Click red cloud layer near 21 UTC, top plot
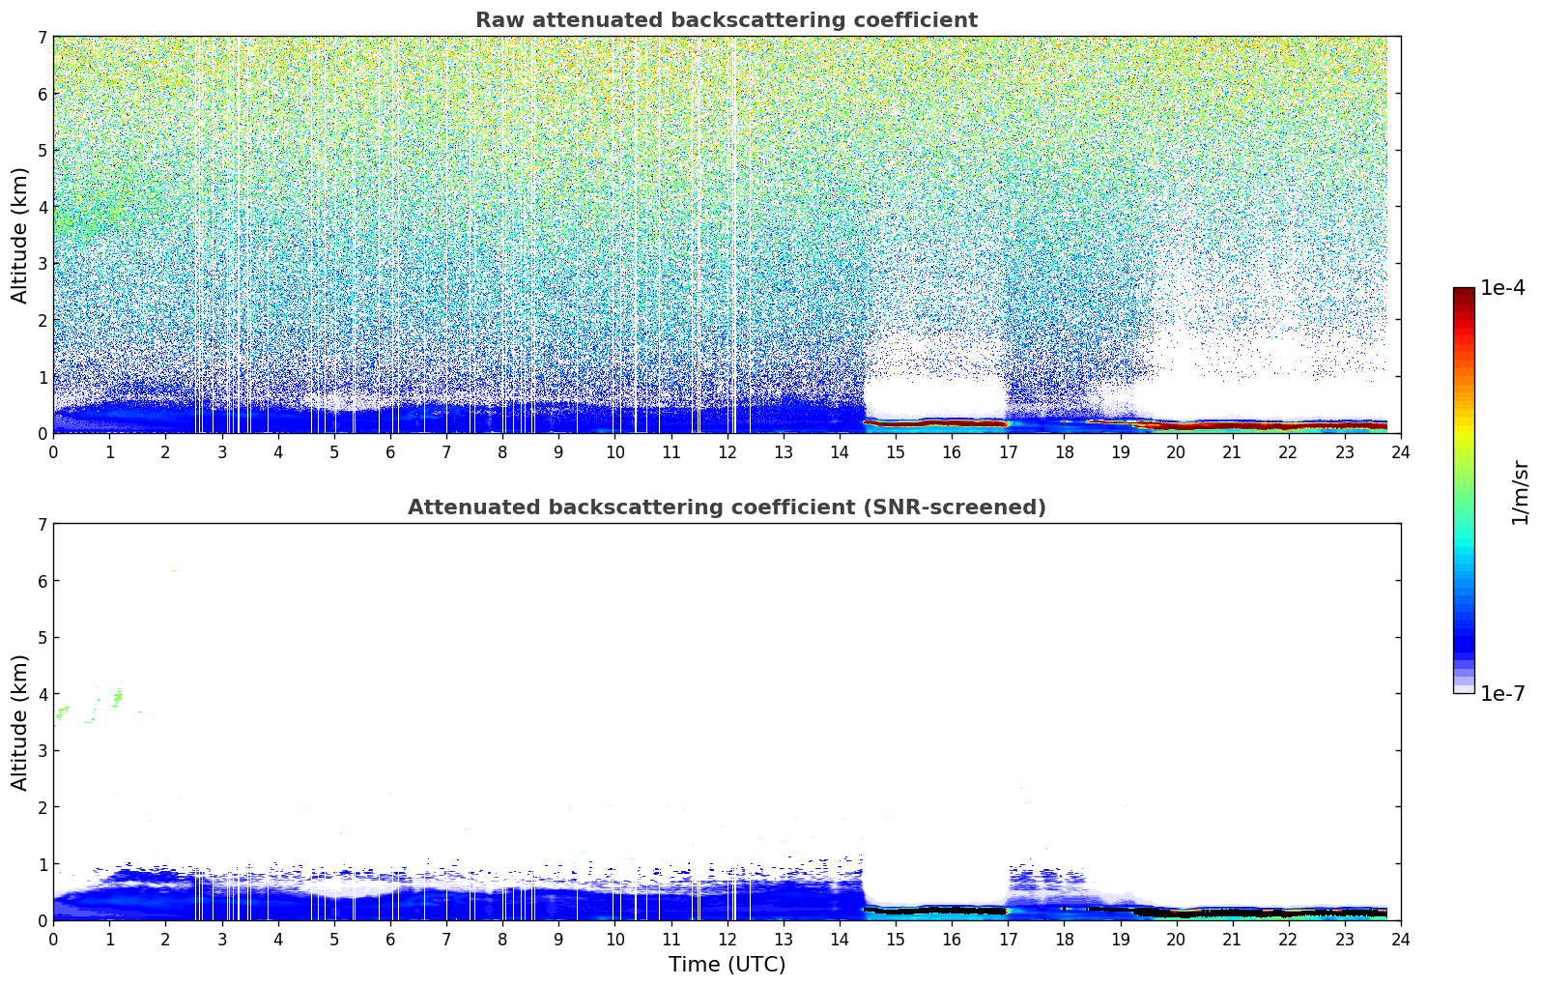This screenshot has height=986, width=1541. pyautogui.click(x=1232, y=425)
